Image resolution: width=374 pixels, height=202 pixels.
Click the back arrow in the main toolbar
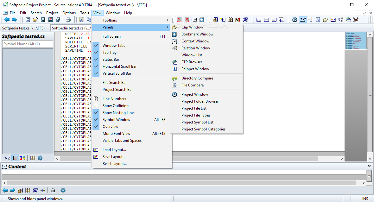coord(7,20)
